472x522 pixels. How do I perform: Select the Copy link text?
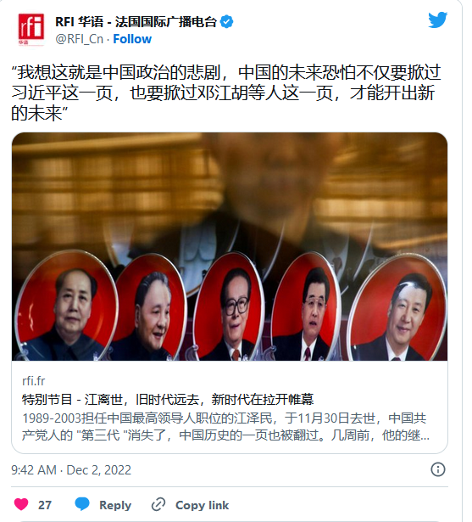pos(202,505)
